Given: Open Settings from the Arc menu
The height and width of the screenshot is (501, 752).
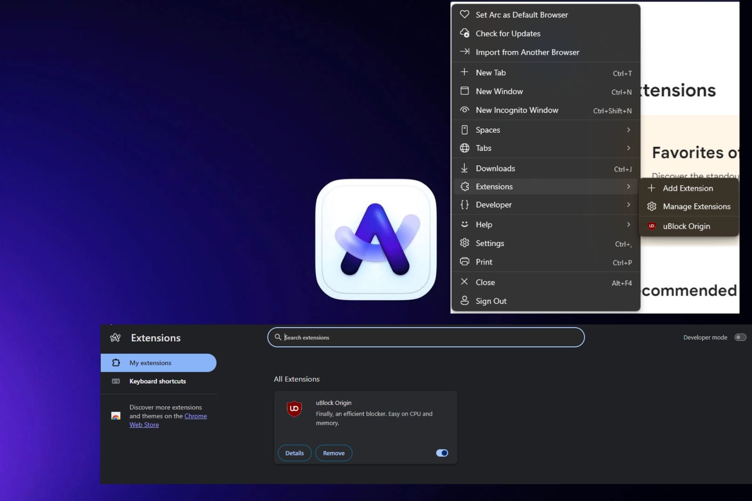Looking at the screenshot, I should tap(546, 243).
